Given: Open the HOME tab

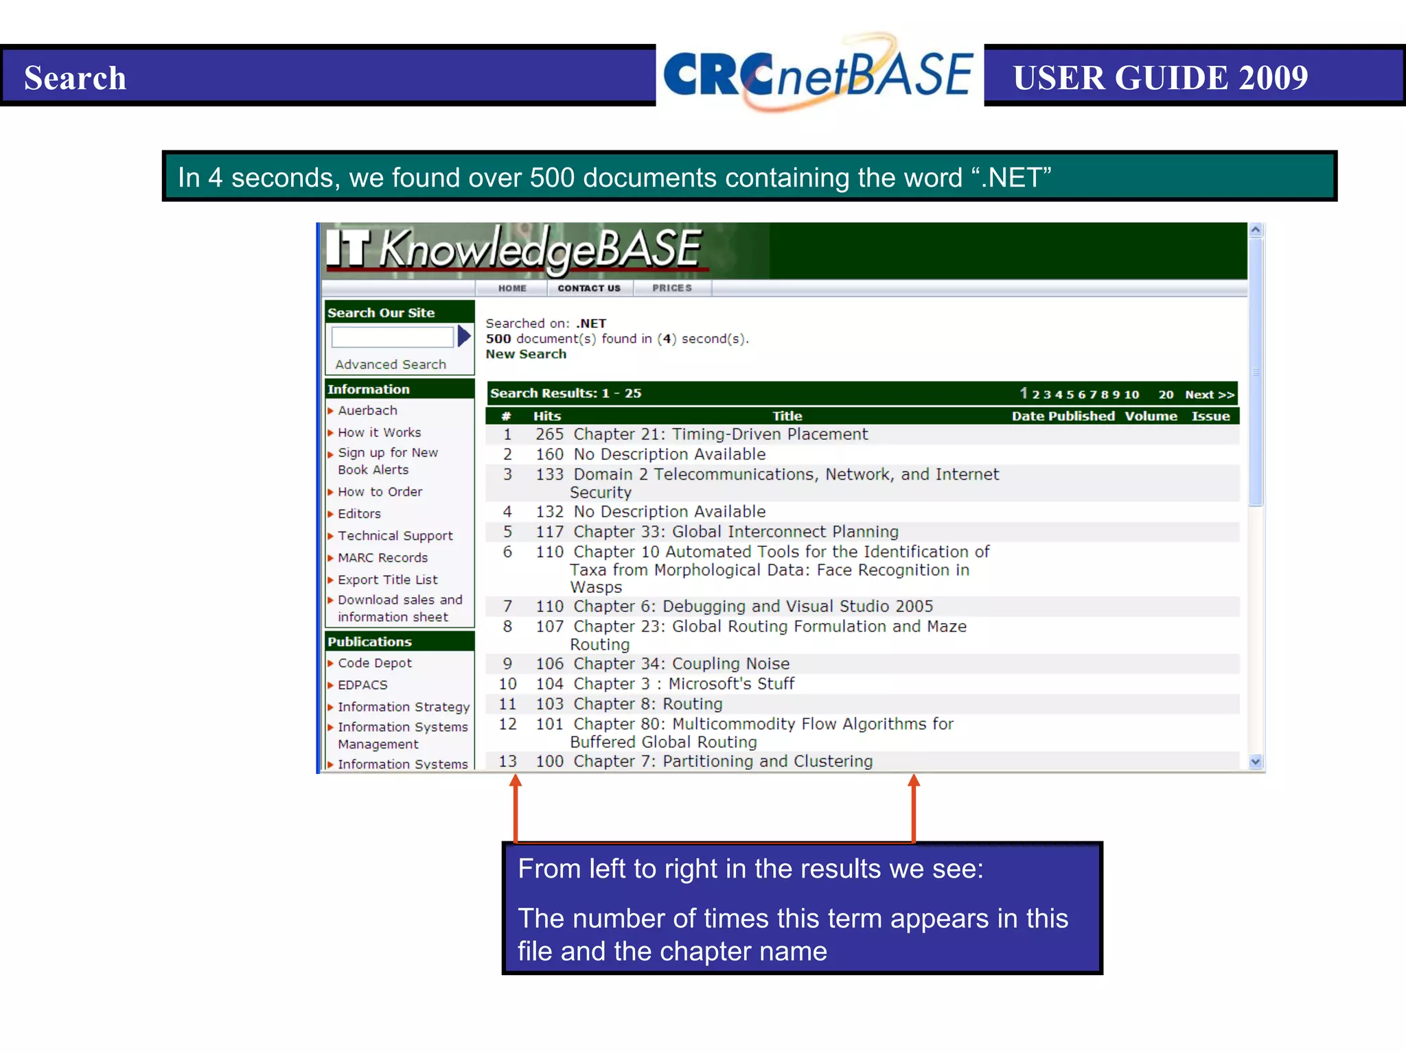Looking at the screenshot, I should [x=512, y=288].
